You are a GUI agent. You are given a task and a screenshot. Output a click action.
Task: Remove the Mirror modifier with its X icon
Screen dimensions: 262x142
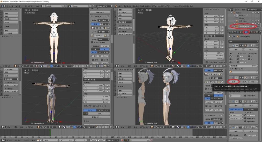tap(257, 46)
